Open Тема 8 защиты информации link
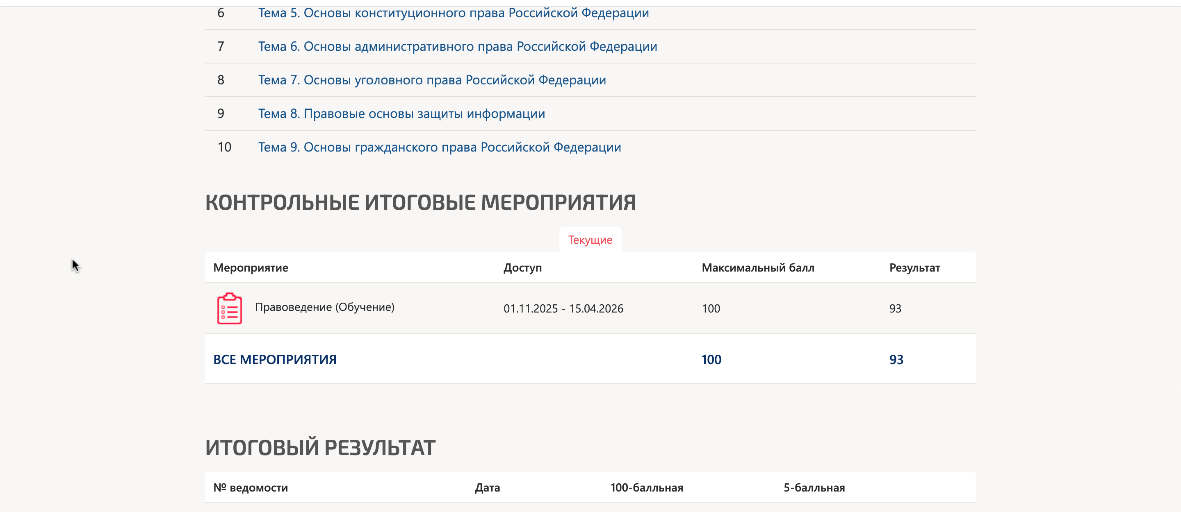Screen dimensions: 1181x512 [x=401, y=113]
